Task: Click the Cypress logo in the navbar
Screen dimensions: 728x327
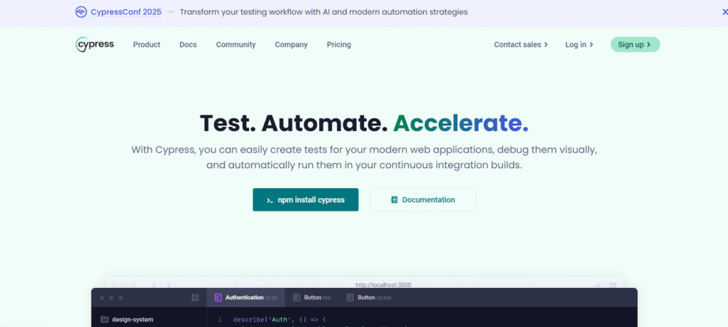Action: click(95, 44)
